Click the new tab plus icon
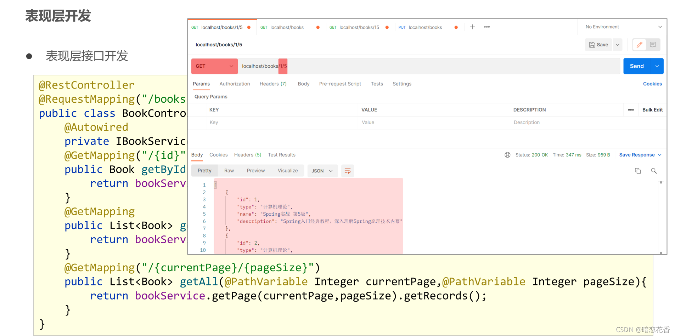675x336 pixels. click(x=472, y=27)
